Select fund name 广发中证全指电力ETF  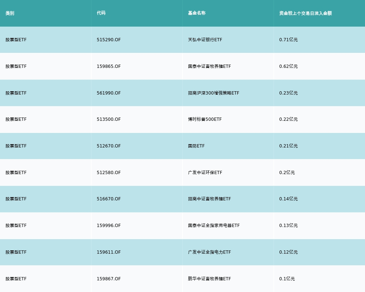(x=210, y=252)
